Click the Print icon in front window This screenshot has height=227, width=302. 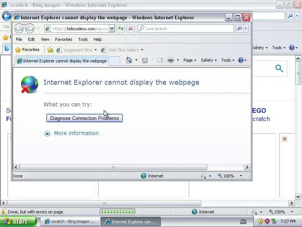171,60
